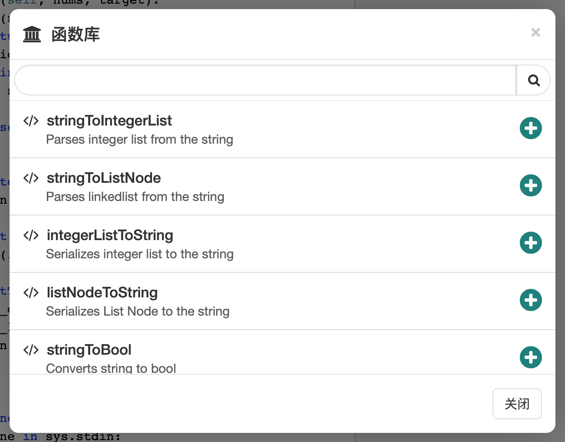Click the stringToBool function title

pyautogui.click(x=89, y=350)
